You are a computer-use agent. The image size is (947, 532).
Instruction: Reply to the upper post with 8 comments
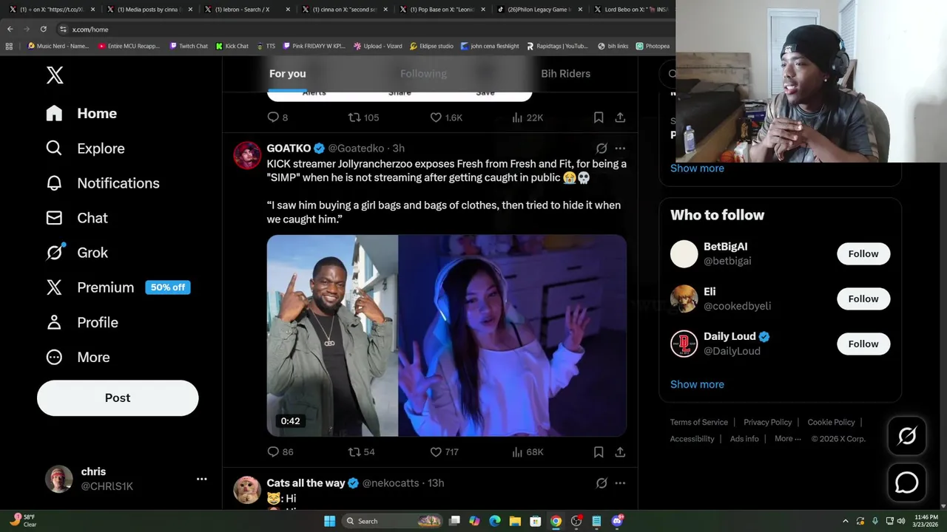tap(277, 117)
